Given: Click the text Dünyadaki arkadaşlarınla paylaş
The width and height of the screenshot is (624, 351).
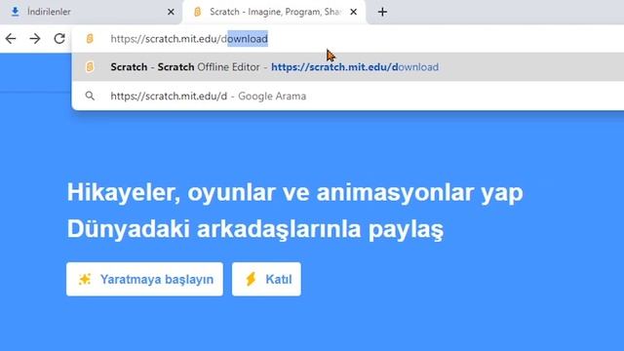Looking at the screenshot, I should 255,230.
